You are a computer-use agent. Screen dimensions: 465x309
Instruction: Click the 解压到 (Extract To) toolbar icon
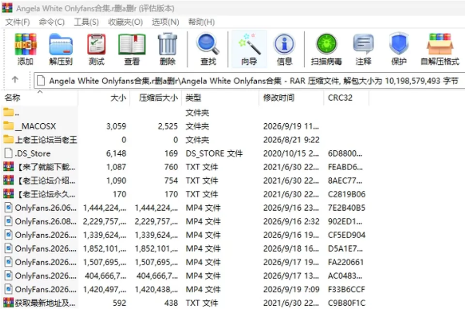click(61, 45)
